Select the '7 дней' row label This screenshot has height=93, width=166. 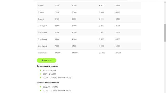point(41,5)
